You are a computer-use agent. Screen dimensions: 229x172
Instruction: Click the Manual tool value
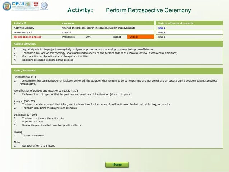(x=66, y=32)
